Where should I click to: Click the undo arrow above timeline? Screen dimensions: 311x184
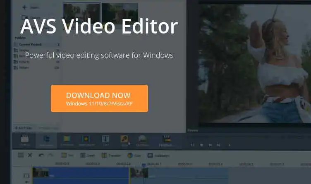click(41, 155)
